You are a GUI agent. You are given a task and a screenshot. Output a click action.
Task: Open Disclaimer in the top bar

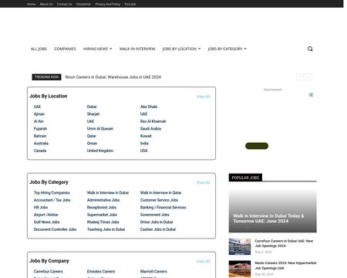click(x=83, y=4)
